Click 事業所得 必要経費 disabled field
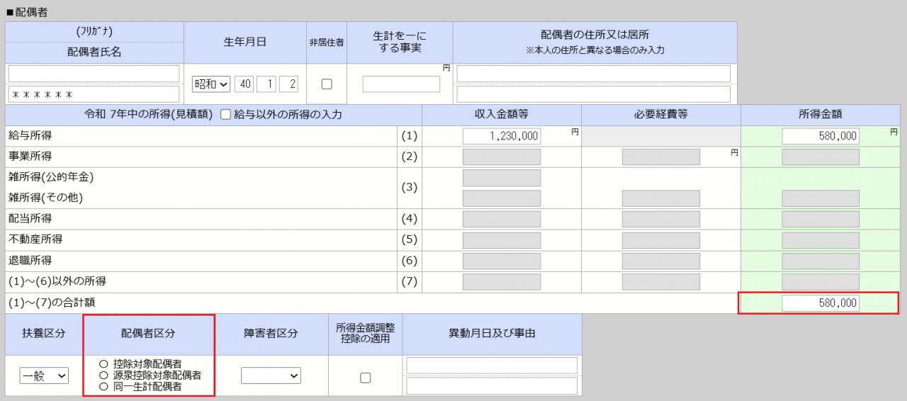The width and height of the screenshot is (907, 401). pyautogui.click(x=661, y=157)
